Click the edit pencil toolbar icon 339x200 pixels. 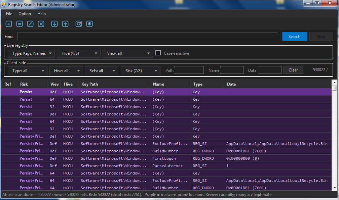30,24
